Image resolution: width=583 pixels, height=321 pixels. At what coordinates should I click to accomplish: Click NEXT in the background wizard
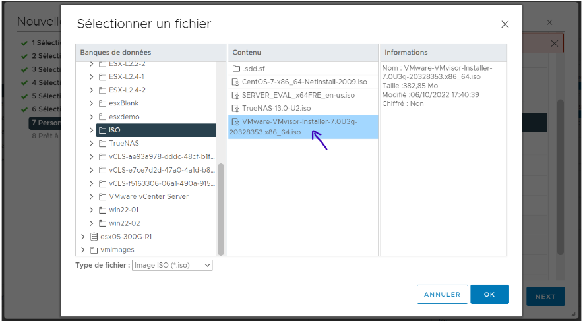pos(545,297)
